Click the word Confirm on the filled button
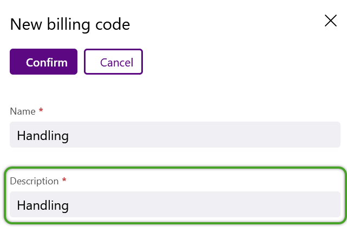 tap(47, 63)
